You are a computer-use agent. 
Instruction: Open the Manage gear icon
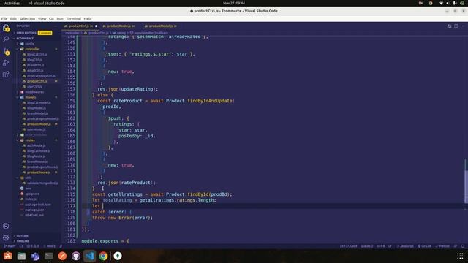click(x=6, y=237)
